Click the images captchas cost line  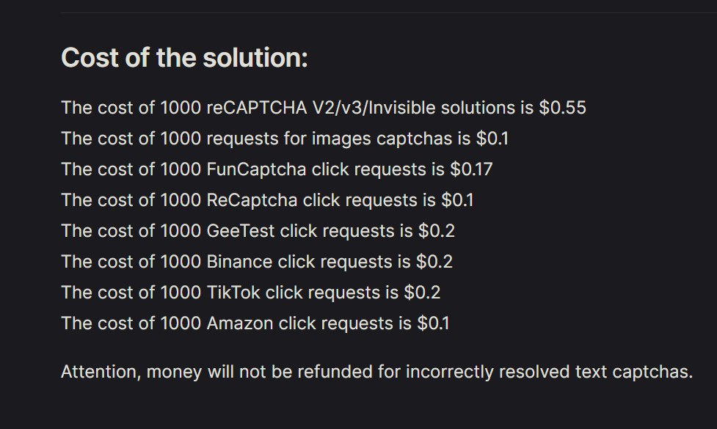point(285,139)
